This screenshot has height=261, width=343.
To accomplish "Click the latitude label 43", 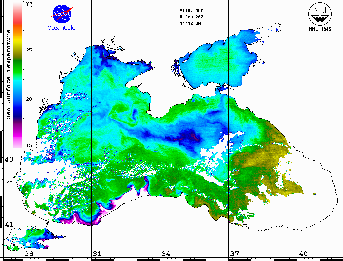I will pos(9,159).
